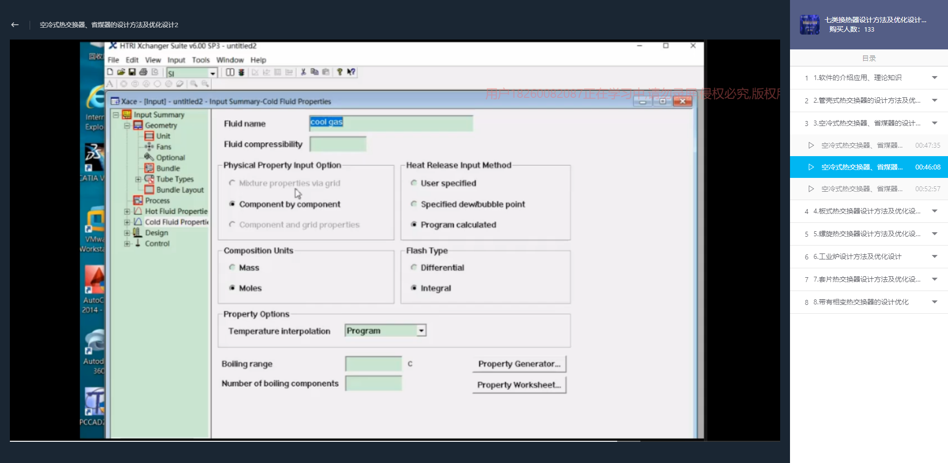Click the zoom magnifier icon in second toolbar
This screenshot has width=948, height=463.
[x=194, y=84]
